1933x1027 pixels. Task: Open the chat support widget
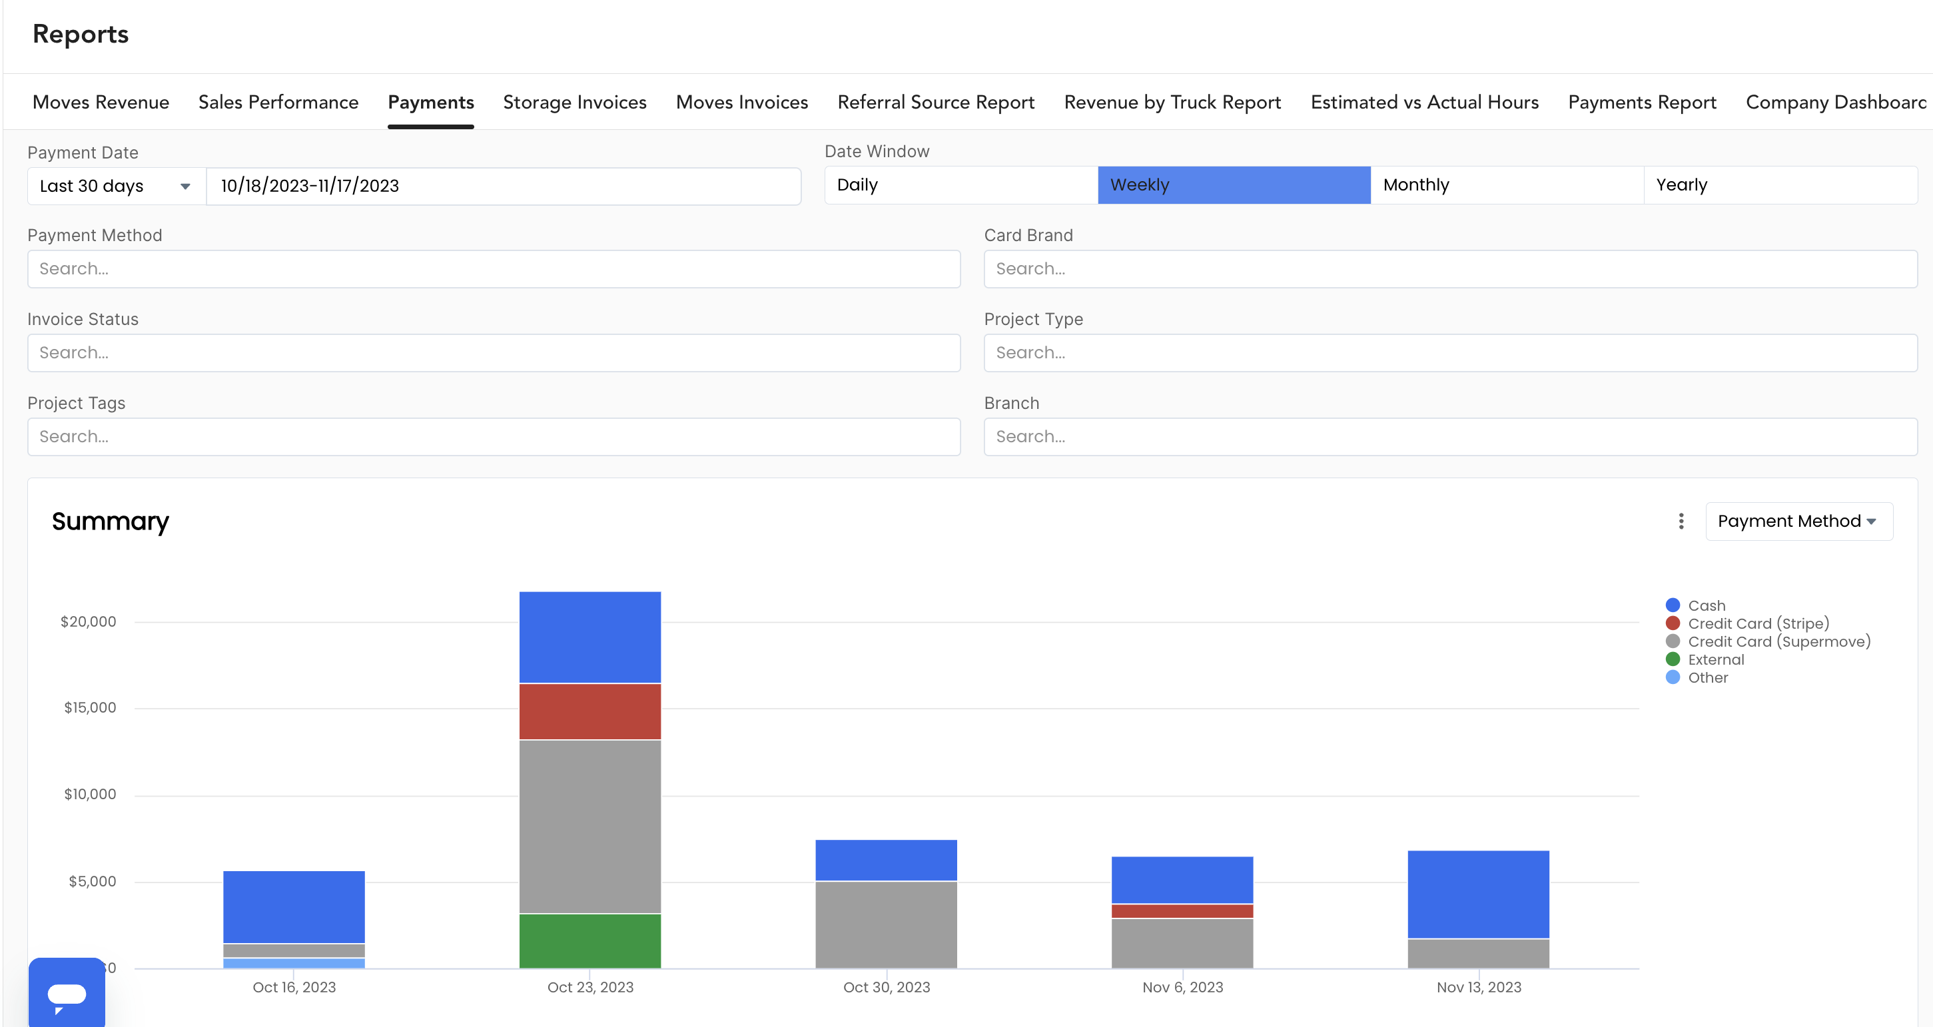click(67, 992)
